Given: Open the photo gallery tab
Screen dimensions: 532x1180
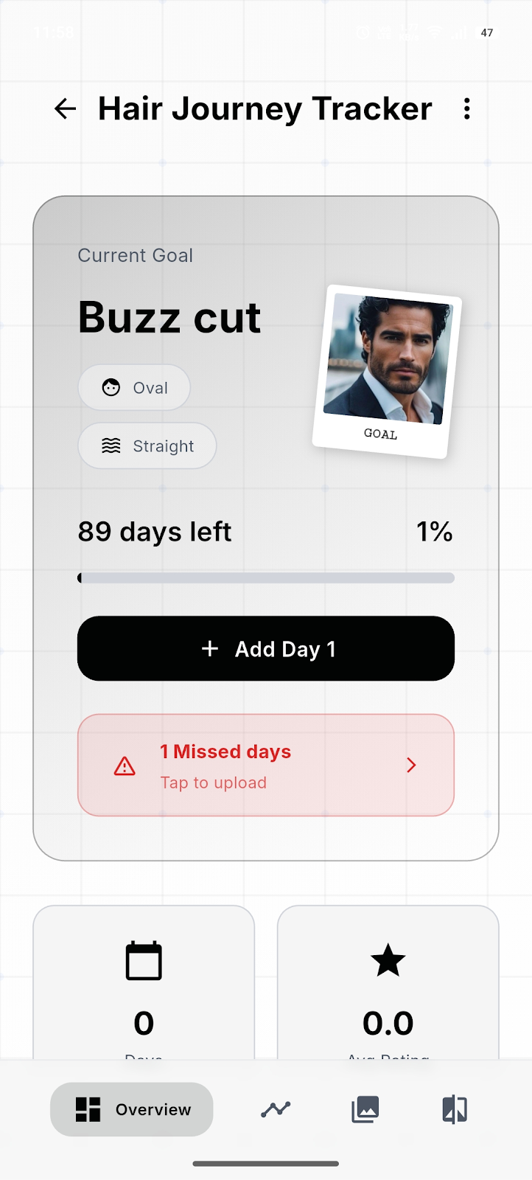Looking at the screenshot, I should click(x=365, y=1109).
